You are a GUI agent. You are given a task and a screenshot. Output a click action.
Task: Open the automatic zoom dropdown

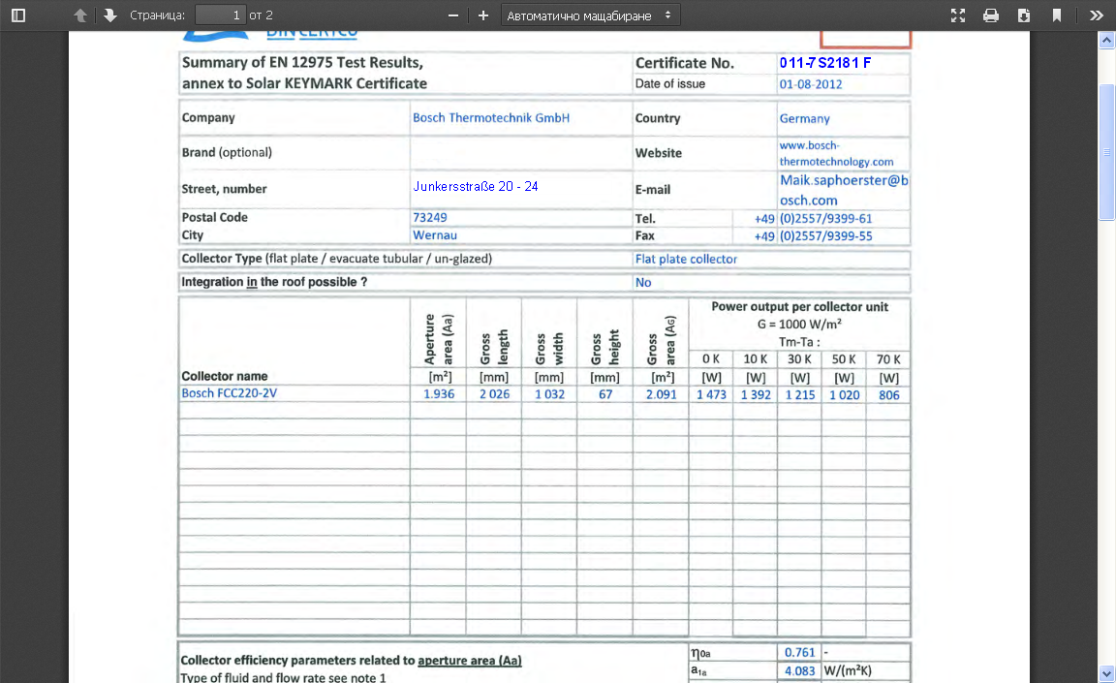(x=590, y=16)
